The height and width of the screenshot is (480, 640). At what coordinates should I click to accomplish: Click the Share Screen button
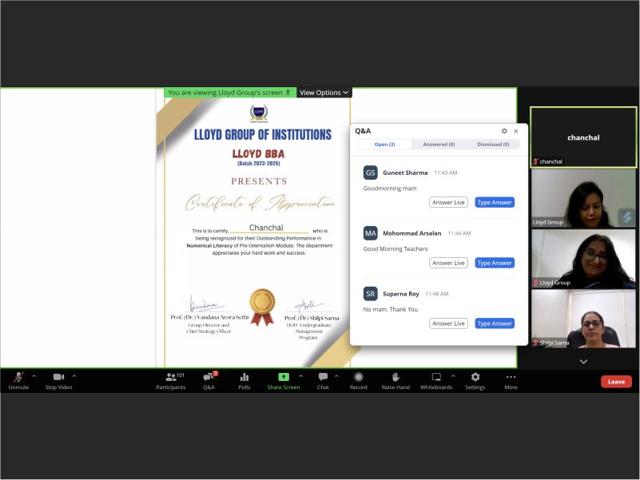click(284, 381)
